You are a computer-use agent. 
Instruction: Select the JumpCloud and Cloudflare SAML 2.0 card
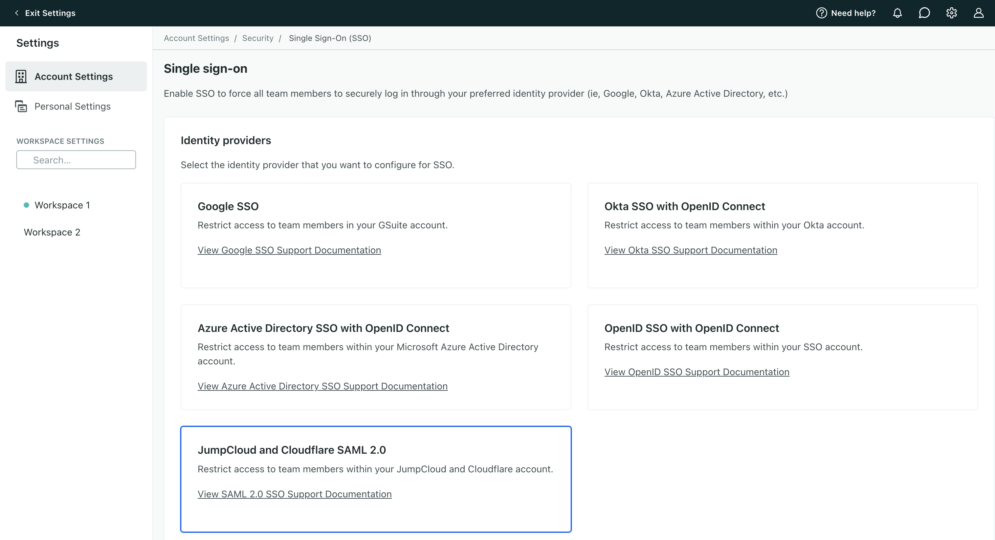[376, 479]
